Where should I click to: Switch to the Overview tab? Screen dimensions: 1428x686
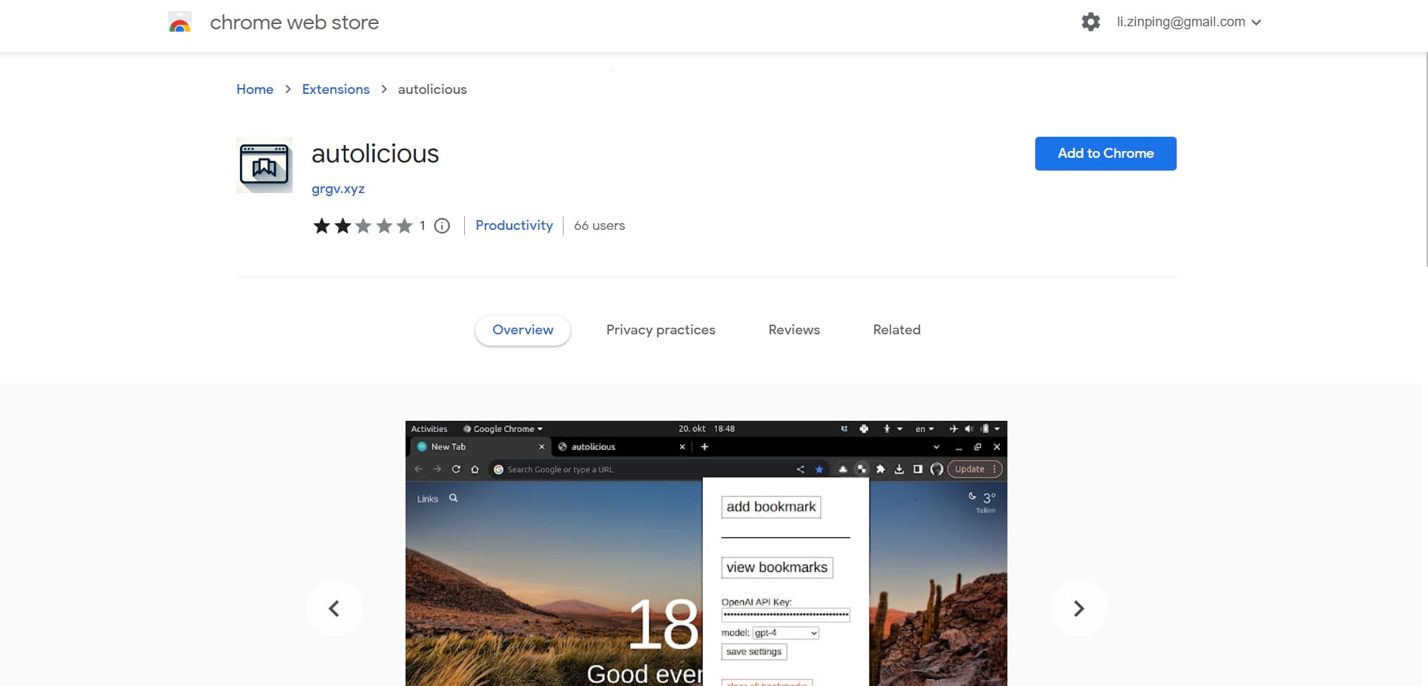[523, 330]
